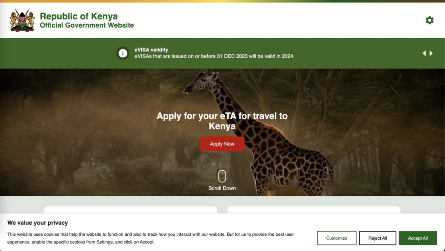Image resolution: width=445 pixels, height=251 pixels.
Task: Click the We value your privacy heading
Action: (37, 223)
